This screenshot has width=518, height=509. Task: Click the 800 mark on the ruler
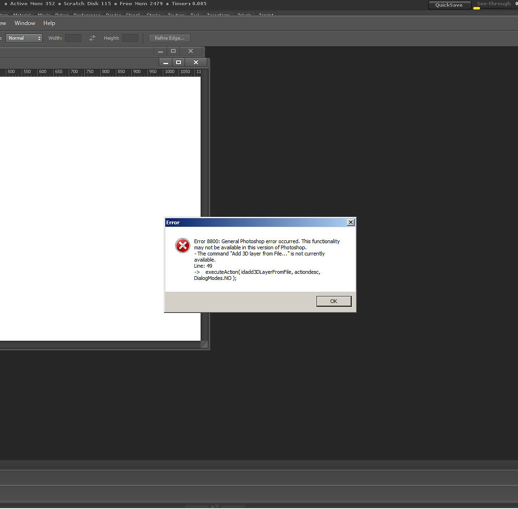(105, 72)
